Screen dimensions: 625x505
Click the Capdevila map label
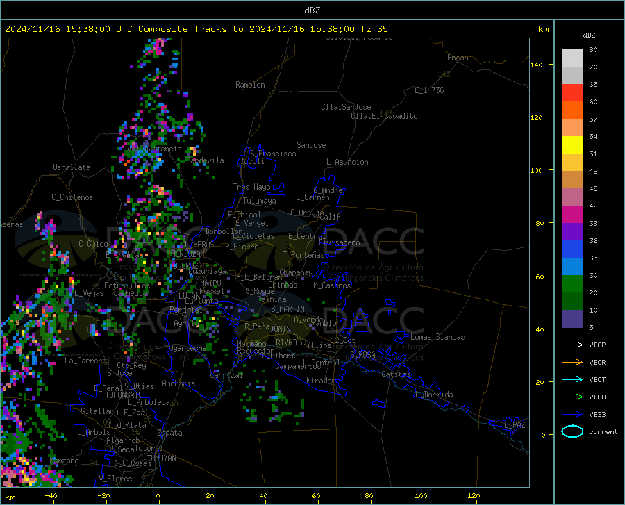[205, 160]
